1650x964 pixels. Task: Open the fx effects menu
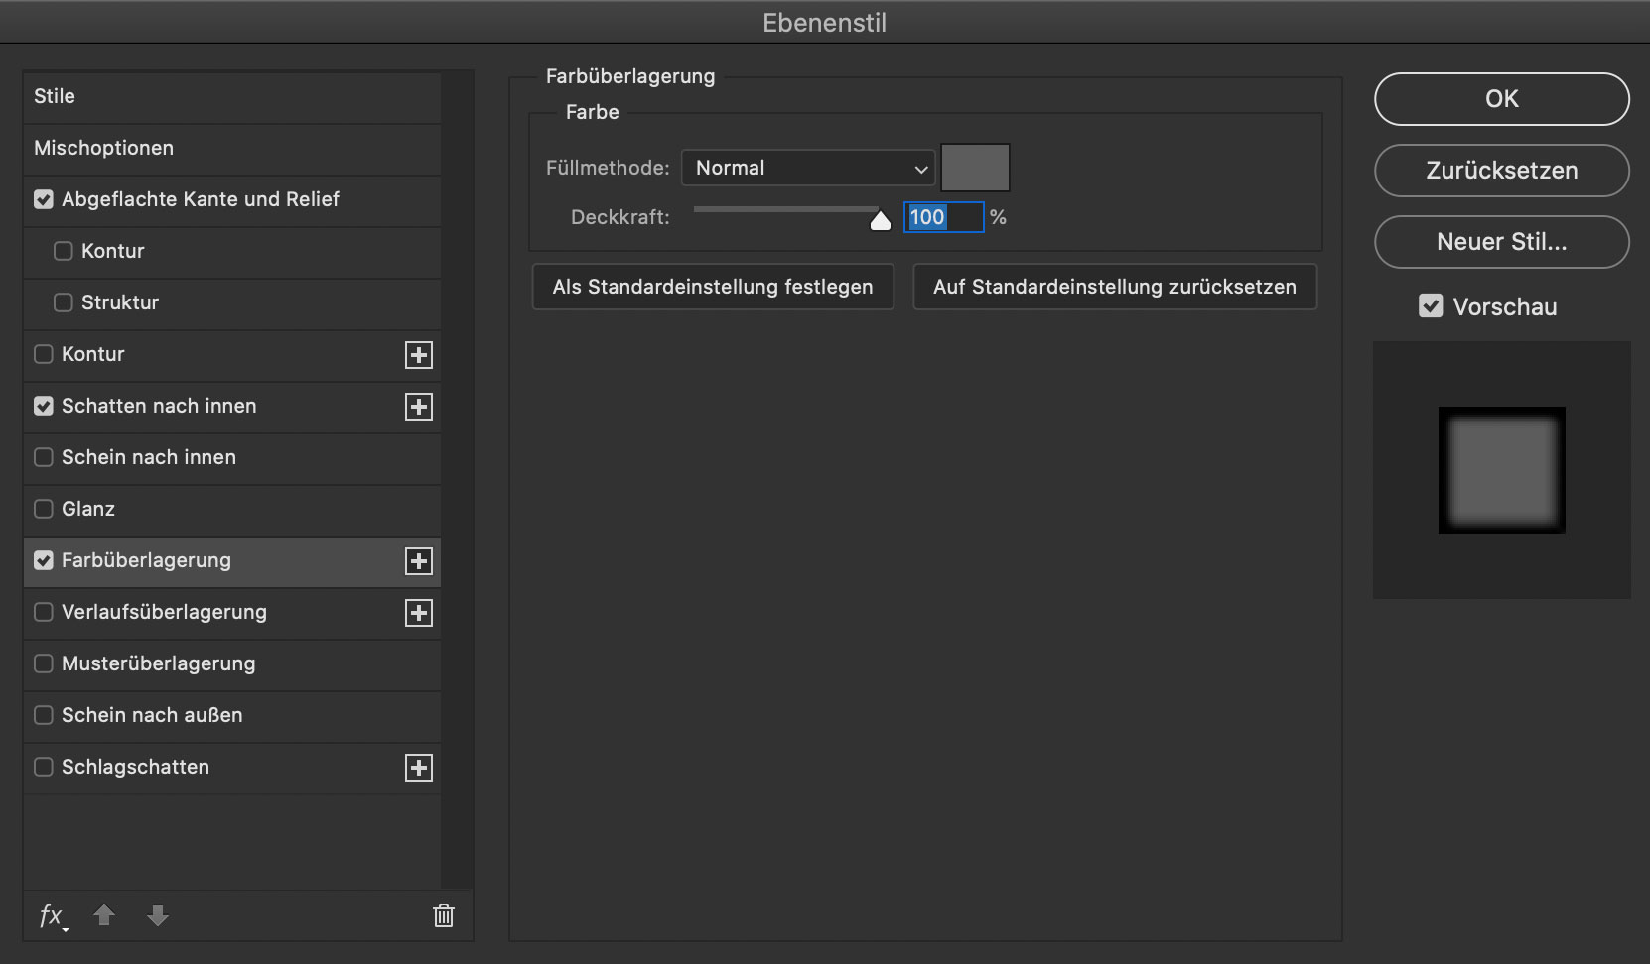coord(53,915)
